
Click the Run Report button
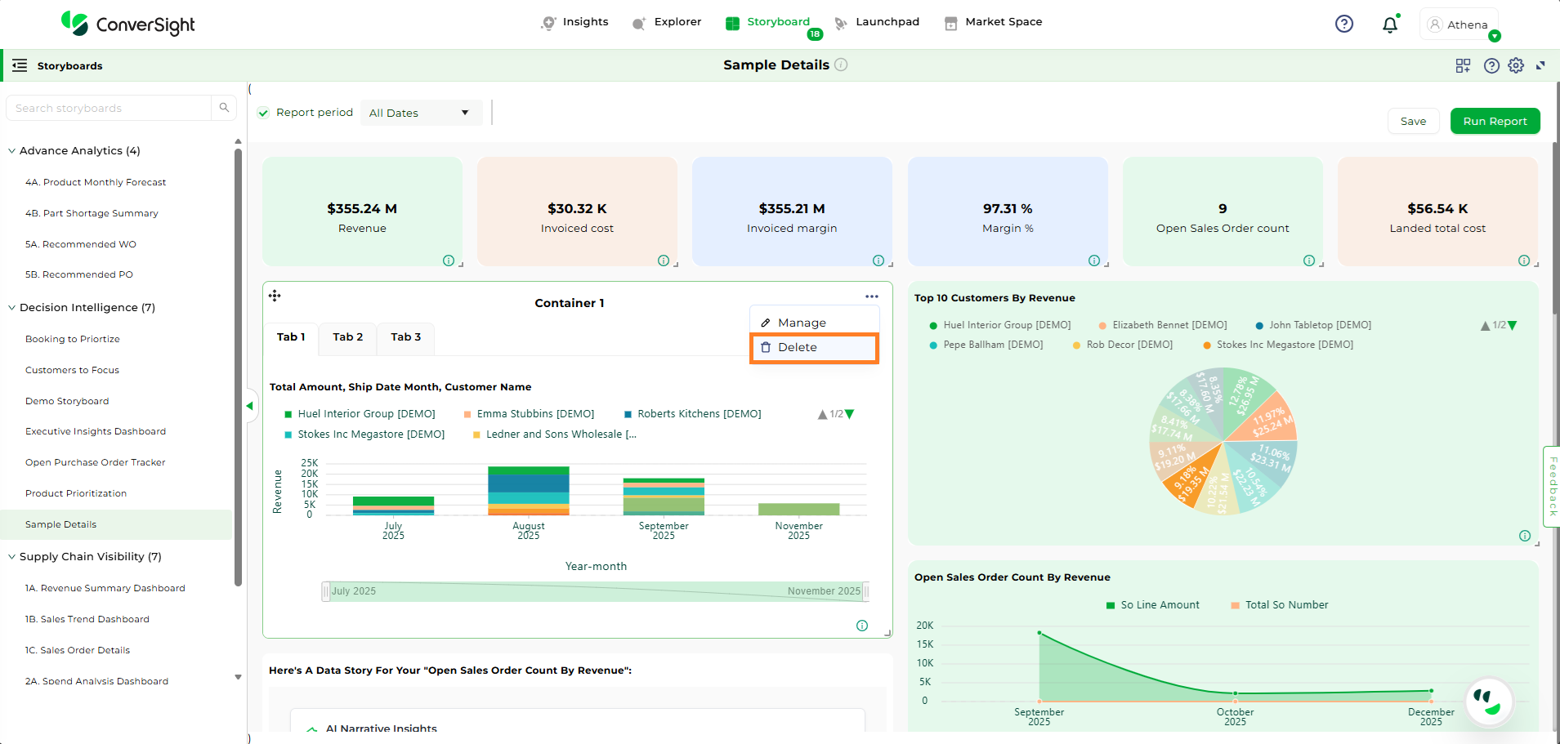pyautogui.click(x=1495, y=121)
